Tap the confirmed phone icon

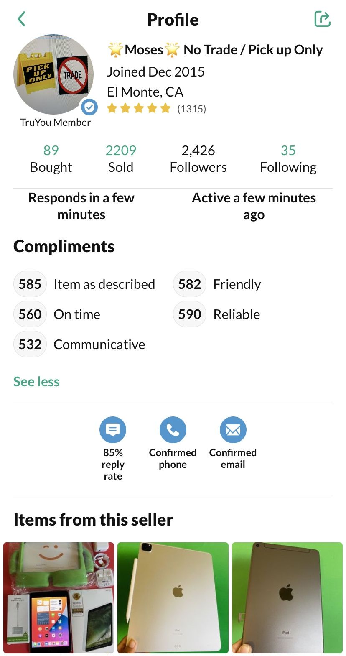pyautogui.click(x=173, y=429)
